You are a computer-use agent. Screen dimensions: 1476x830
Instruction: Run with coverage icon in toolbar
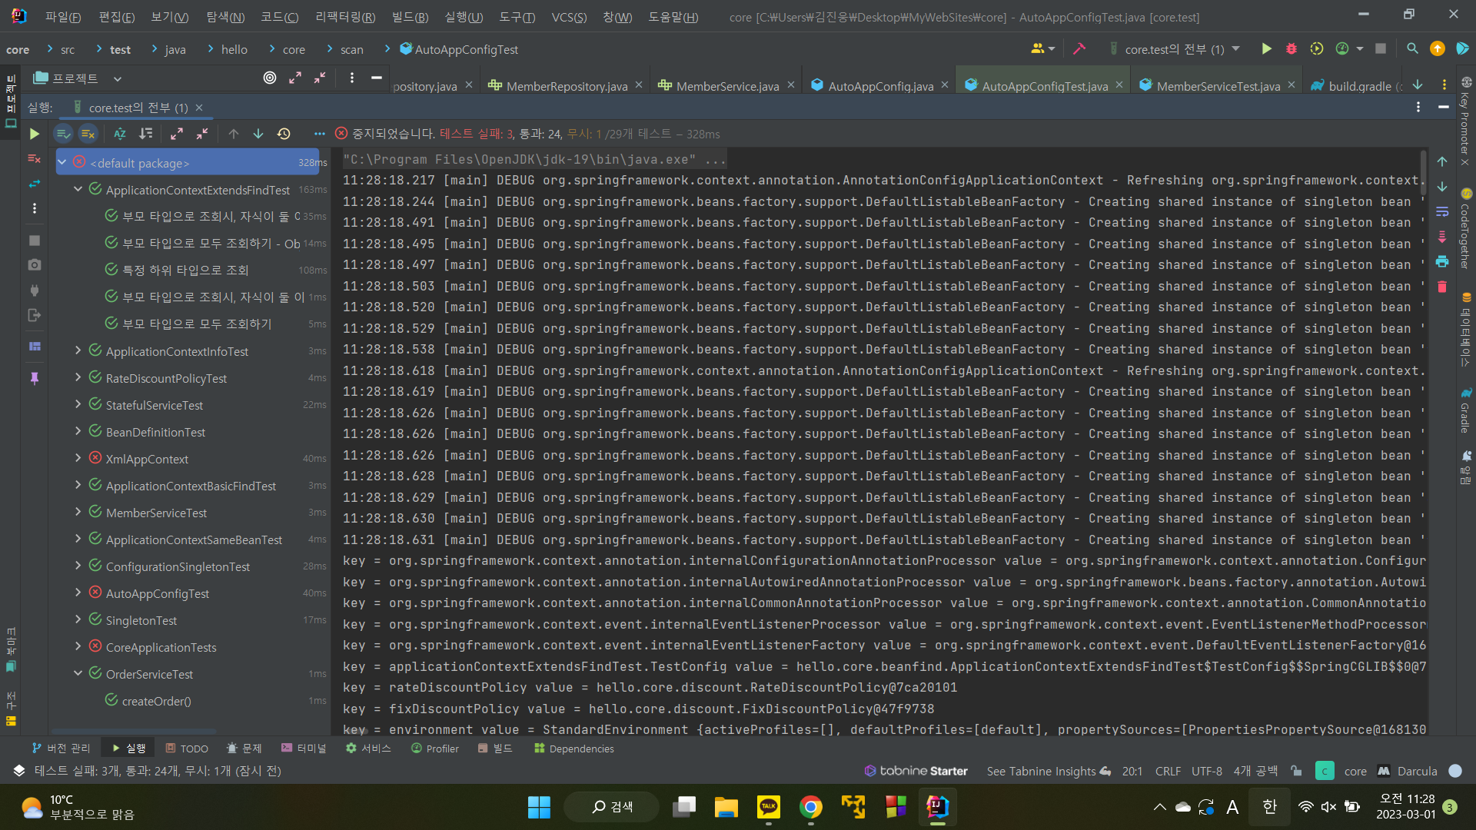click(1317, 49)
